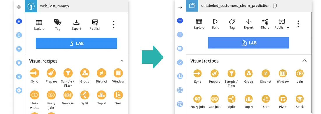Open info sidebar tab in web_last_month panel
321x114 pixels.
pos(19,35)
